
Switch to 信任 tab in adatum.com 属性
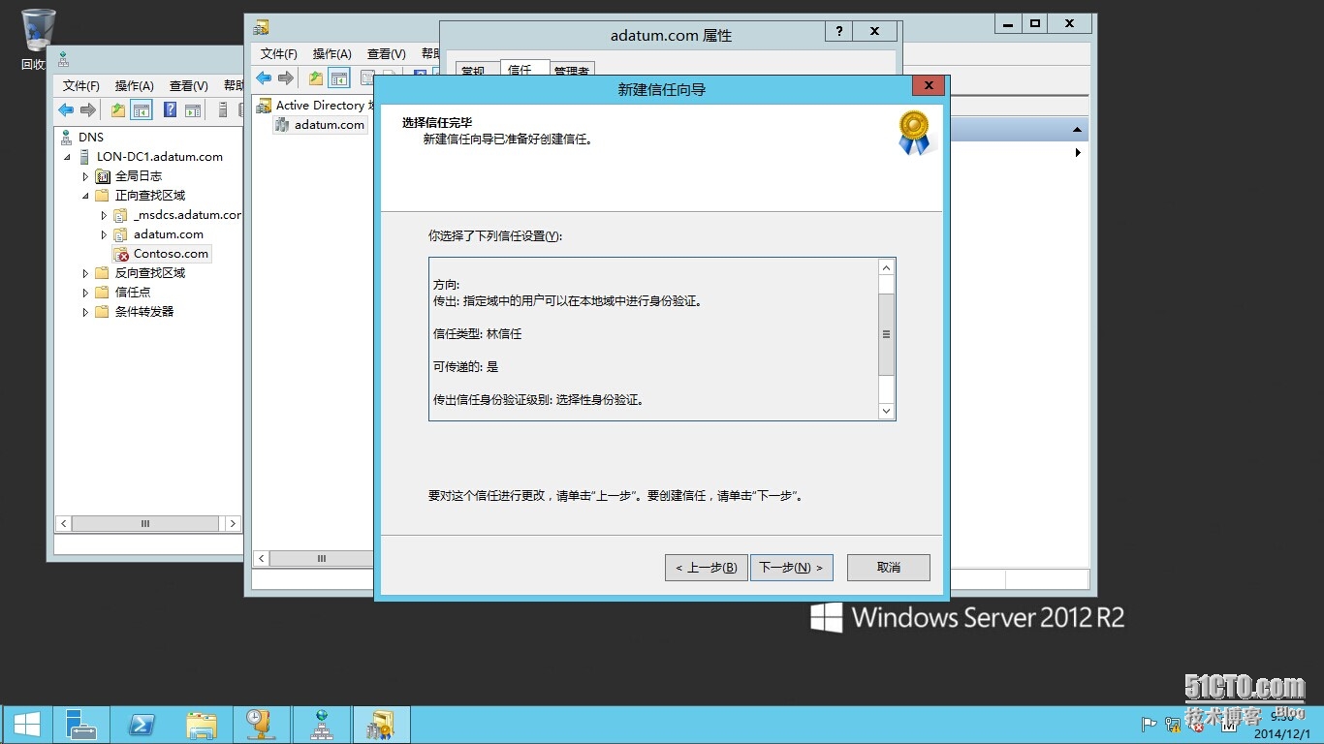pos(524,70)
